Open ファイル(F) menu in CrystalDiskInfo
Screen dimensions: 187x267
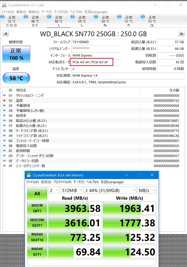point(8,12)
